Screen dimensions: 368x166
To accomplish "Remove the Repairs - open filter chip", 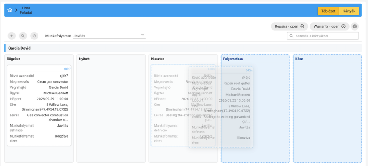I will coord(302,26).
